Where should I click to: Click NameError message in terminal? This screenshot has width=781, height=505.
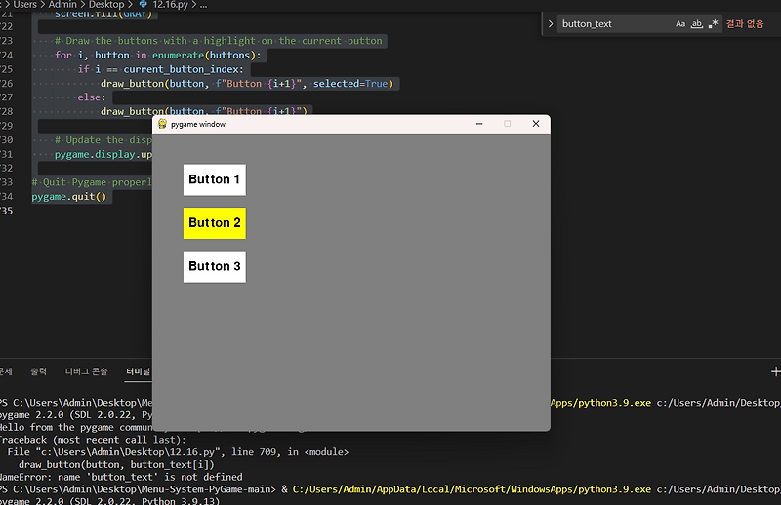pyautogui.click(x=121, y=477)
